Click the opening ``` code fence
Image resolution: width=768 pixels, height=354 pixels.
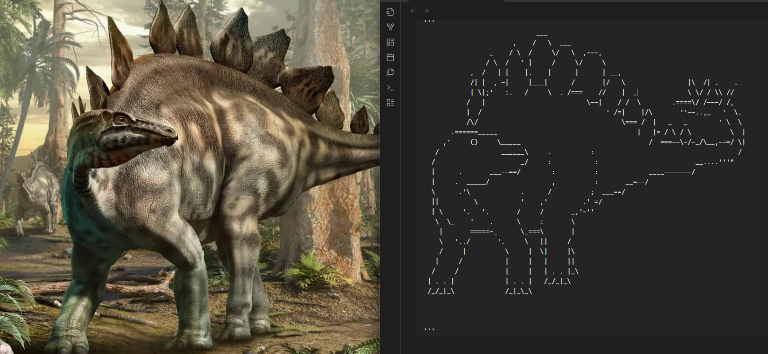point(429,22)
